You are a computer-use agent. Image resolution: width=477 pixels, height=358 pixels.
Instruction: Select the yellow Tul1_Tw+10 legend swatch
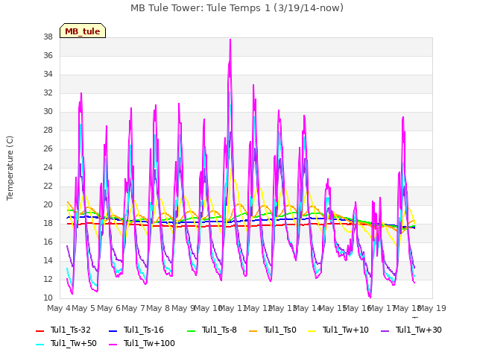tap(312, 330)
